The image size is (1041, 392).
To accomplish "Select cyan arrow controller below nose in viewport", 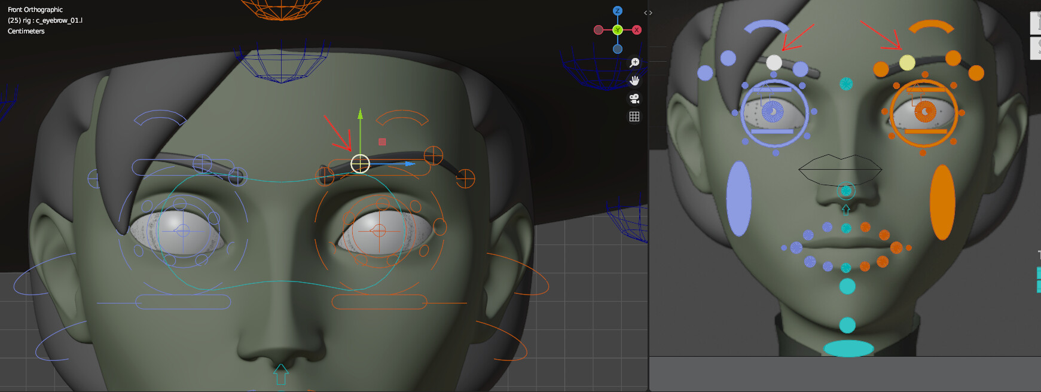I will click(281, 374).
